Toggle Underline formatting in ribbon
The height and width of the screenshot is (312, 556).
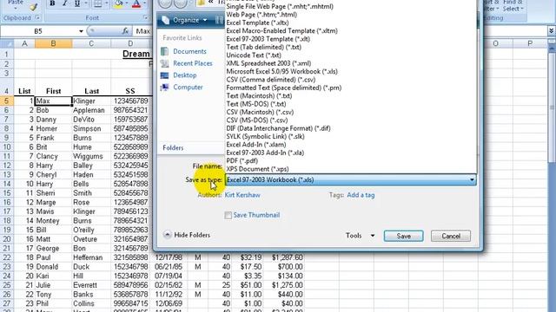77,3
